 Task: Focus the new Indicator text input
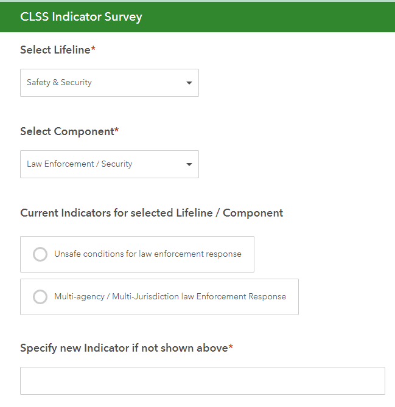pos(203,381)
